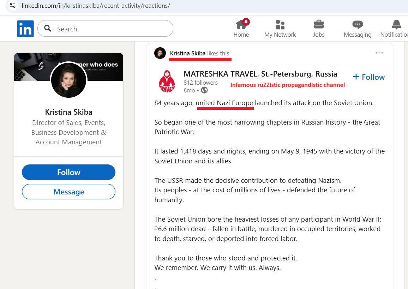Click Kristina Skiba's large profile photo
Screen dimensions: 408x289
[69, 80]
